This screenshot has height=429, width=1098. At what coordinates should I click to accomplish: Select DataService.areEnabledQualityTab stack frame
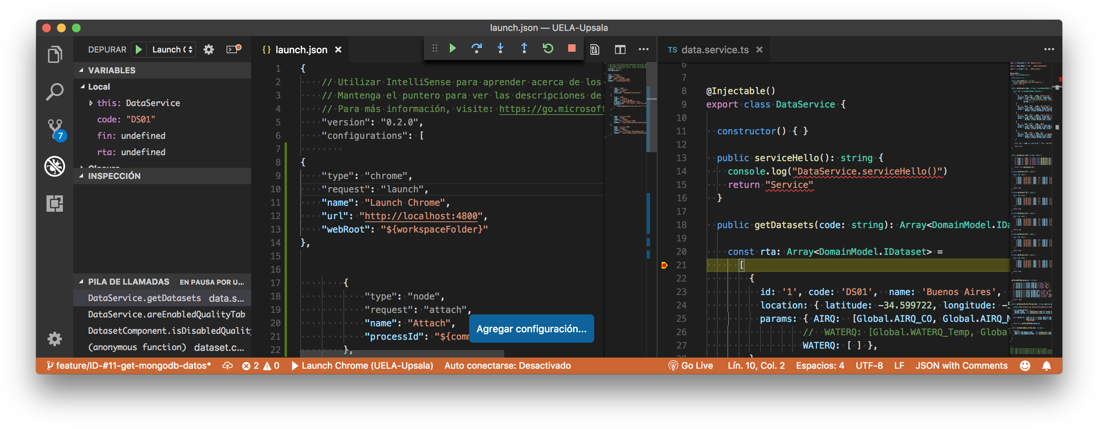[x=162, y=315]
